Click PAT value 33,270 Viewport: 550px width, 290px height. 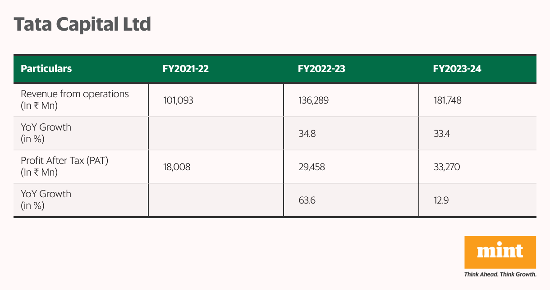[x=447, y=167]
